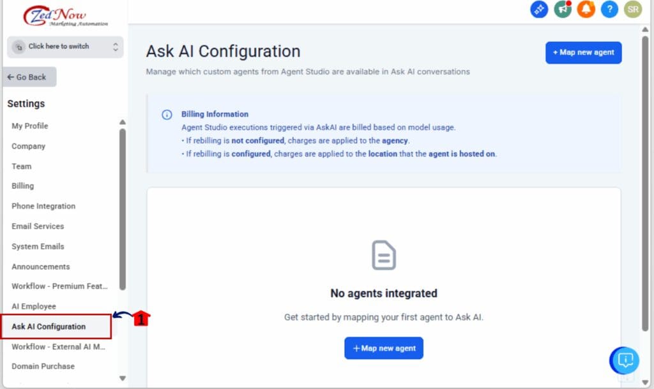Open System Emails settings
The image size is (654, 389).
pos(38,246)
